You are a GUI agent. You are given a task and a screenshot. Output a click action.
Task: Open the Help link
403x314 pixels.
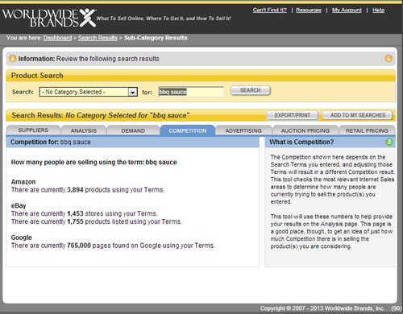[378, 10]
